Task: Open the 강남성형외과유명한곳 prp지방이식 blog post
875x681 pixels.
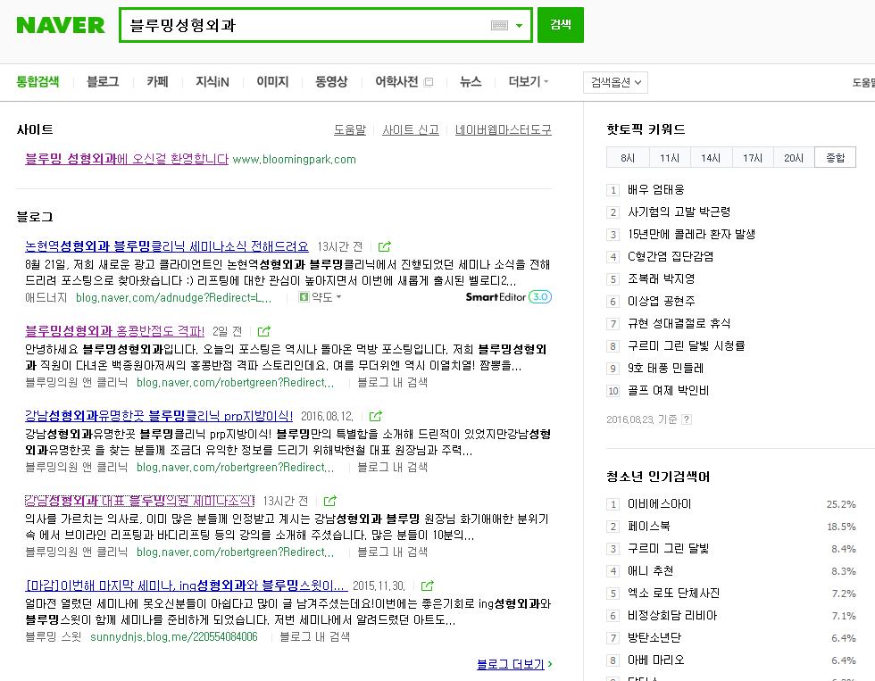Action: tap(159, 416)
